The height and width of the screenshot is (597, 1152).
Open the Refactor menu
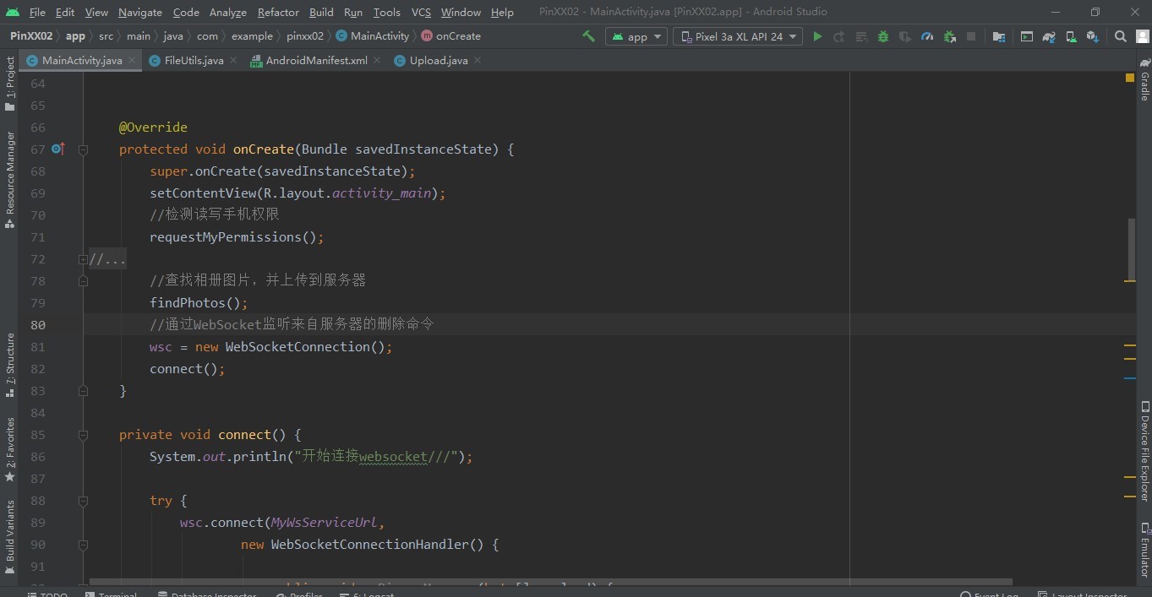(278, 12)
